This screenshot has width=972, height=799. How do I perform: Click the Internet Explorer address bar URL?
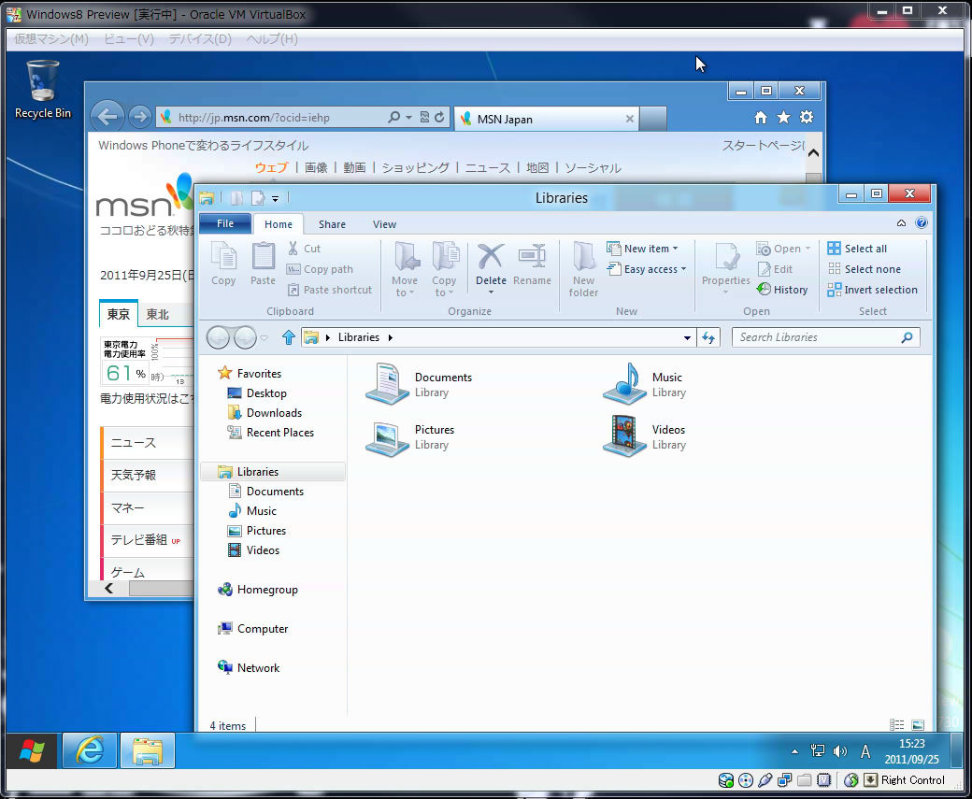pos(254,117)
